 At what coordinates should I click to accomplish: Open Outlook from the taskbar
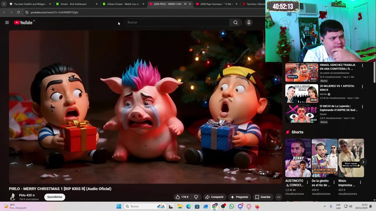206,206
